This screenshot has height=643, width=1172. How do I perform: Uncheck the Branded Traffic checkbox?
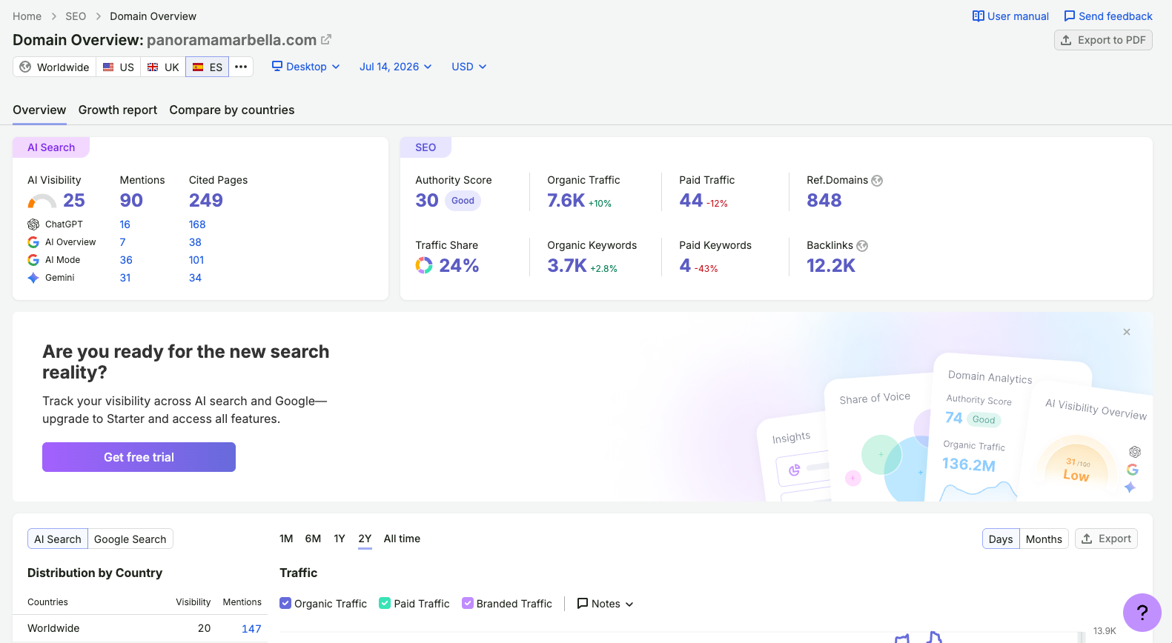click(x=468, y=603)
